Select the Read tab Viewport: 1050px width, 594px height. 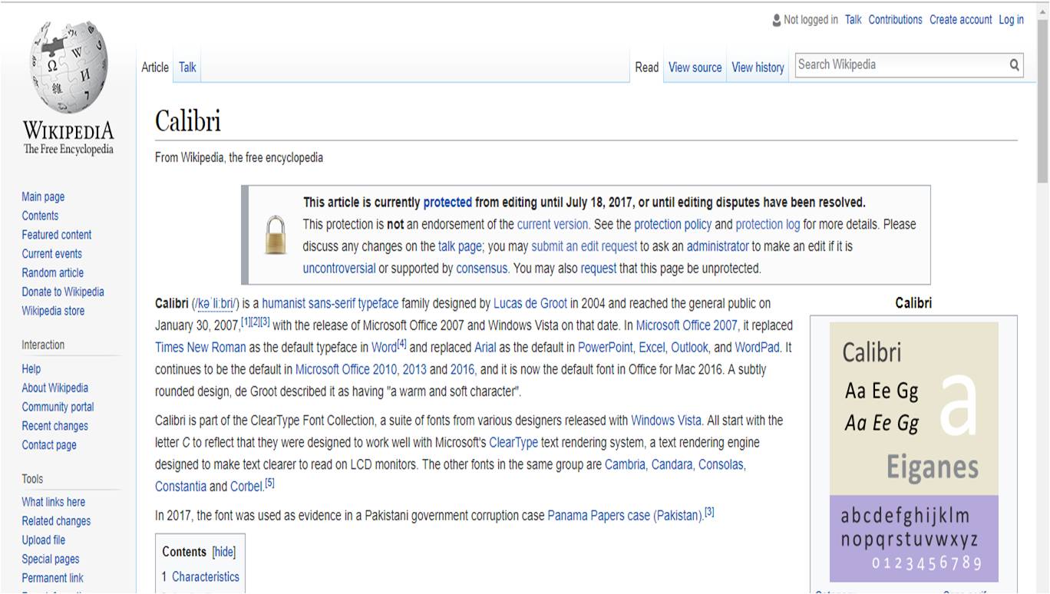647,68
